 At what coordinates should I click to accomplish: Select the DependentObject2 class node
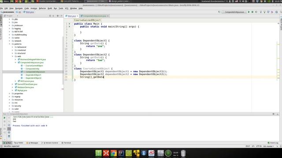[33, 78]
